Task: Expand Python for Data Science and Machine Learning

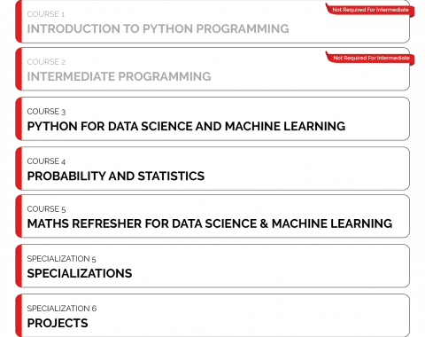Action: coord(212,119)
